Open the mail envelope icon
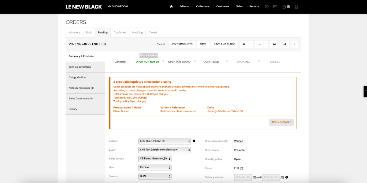Screen dimensions: 367x183 (275, 6)
